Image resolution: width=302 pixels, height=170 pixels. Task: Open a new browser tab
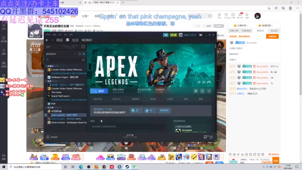pyautogui.click(x=123, y=3)
